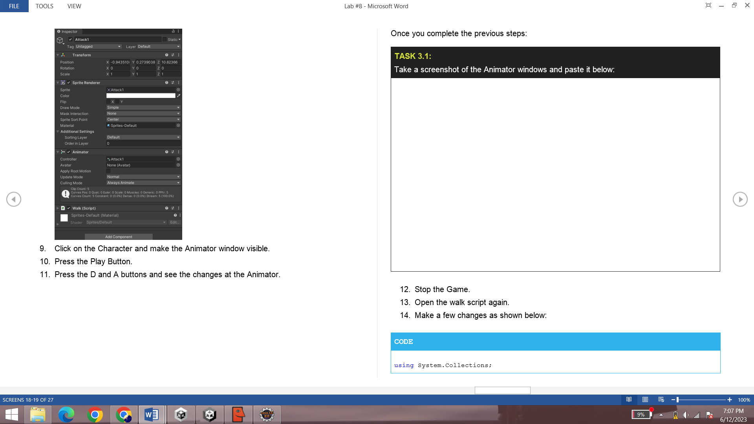This screenshot has height=424, width=754.
Task: Switch to the VIEW tab
Action: point(74,6)
